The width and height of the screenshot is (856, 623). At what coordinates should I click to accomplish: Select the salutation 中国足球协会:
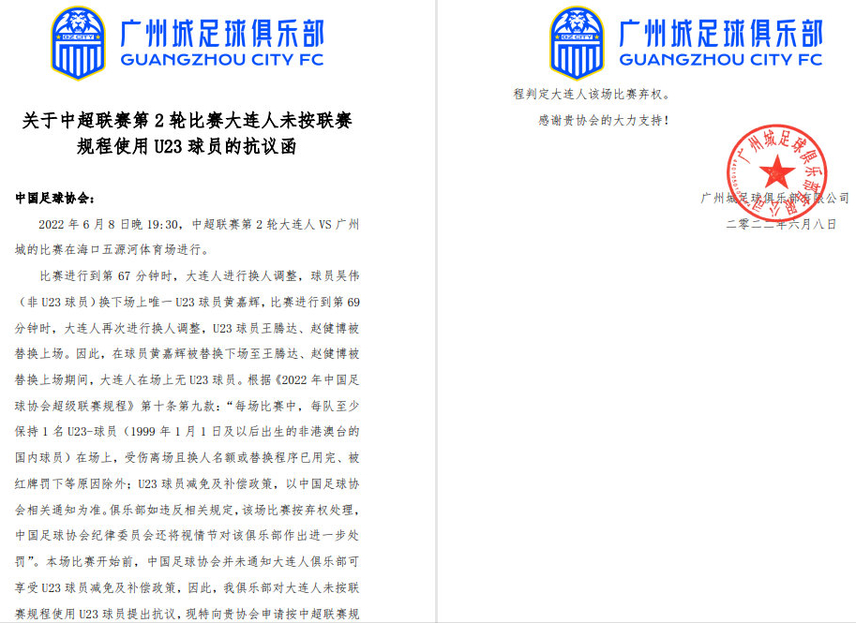[55, 198]
